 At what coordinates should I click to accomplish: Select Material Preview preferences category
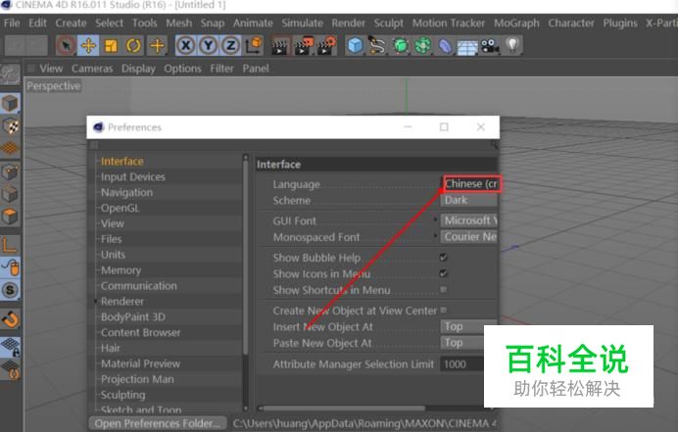pyautogui.click(x=140, y=363)
